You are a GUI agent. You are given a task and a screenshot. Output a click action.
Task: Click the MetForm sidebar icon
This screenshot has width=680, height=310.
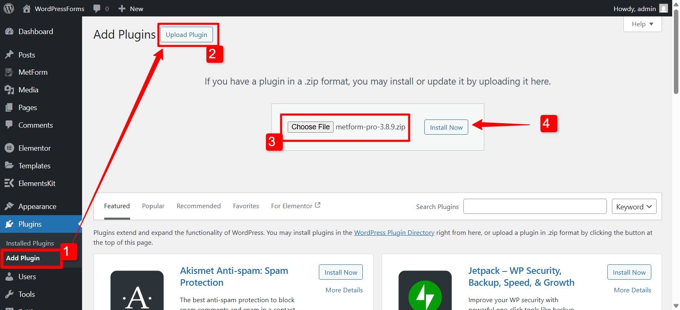pos(9,72)
